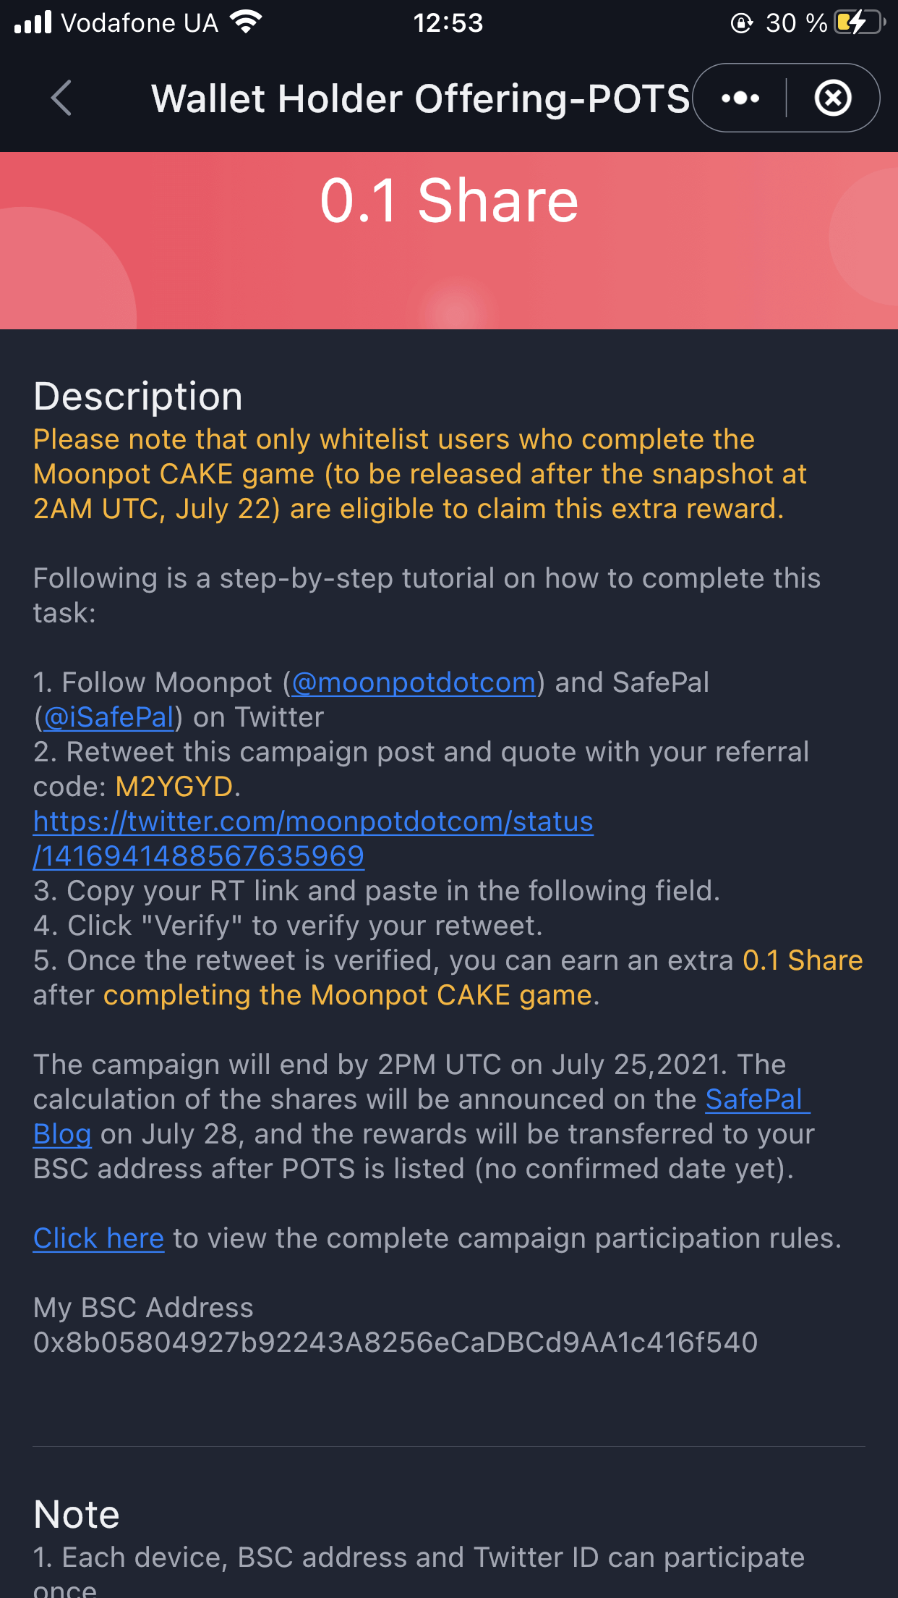Tap the "Click here" rules link

(98, 1238)
